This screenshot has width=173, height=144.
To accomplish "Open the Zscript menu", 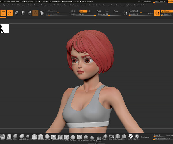I will pos(136,5).
